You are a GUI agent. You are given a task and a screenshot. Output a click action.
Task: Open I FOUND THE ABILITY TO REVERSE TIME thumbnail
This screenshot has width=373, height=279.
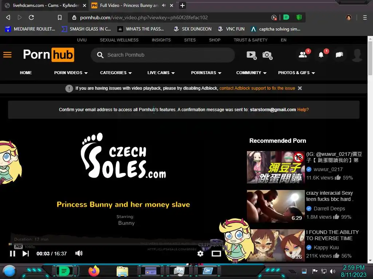pos(276,245)
